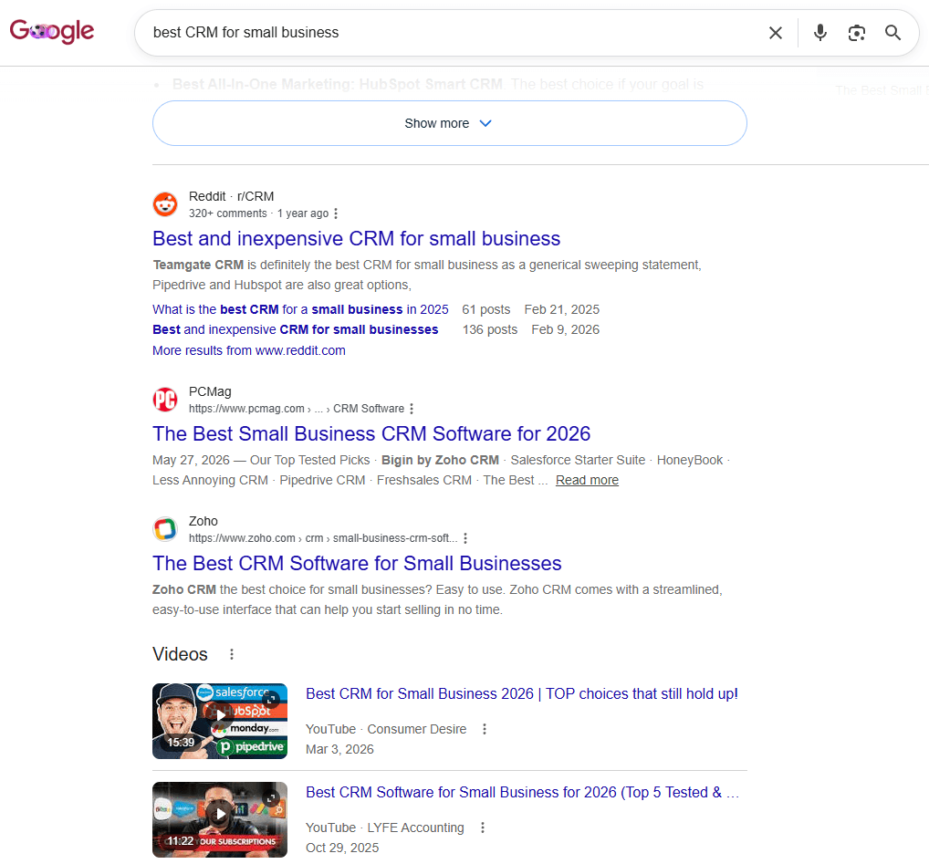Click the Zoho favicon icon

pos(165,529)
